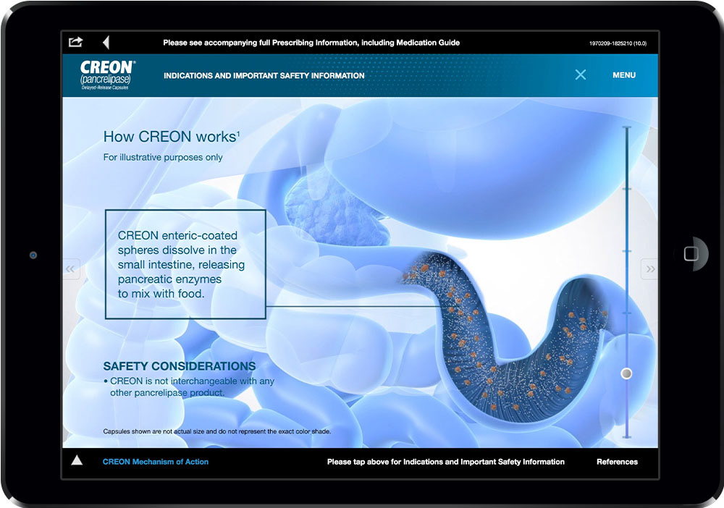
Task: Tap the CREON pancrelipase logo
Action: [x=107, y=75]
